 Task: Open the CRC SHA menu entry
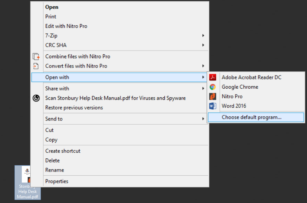tap(120, 45)
